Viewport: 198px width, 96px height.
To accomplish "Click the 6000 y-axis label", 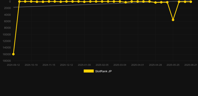I will coord(8,21).
